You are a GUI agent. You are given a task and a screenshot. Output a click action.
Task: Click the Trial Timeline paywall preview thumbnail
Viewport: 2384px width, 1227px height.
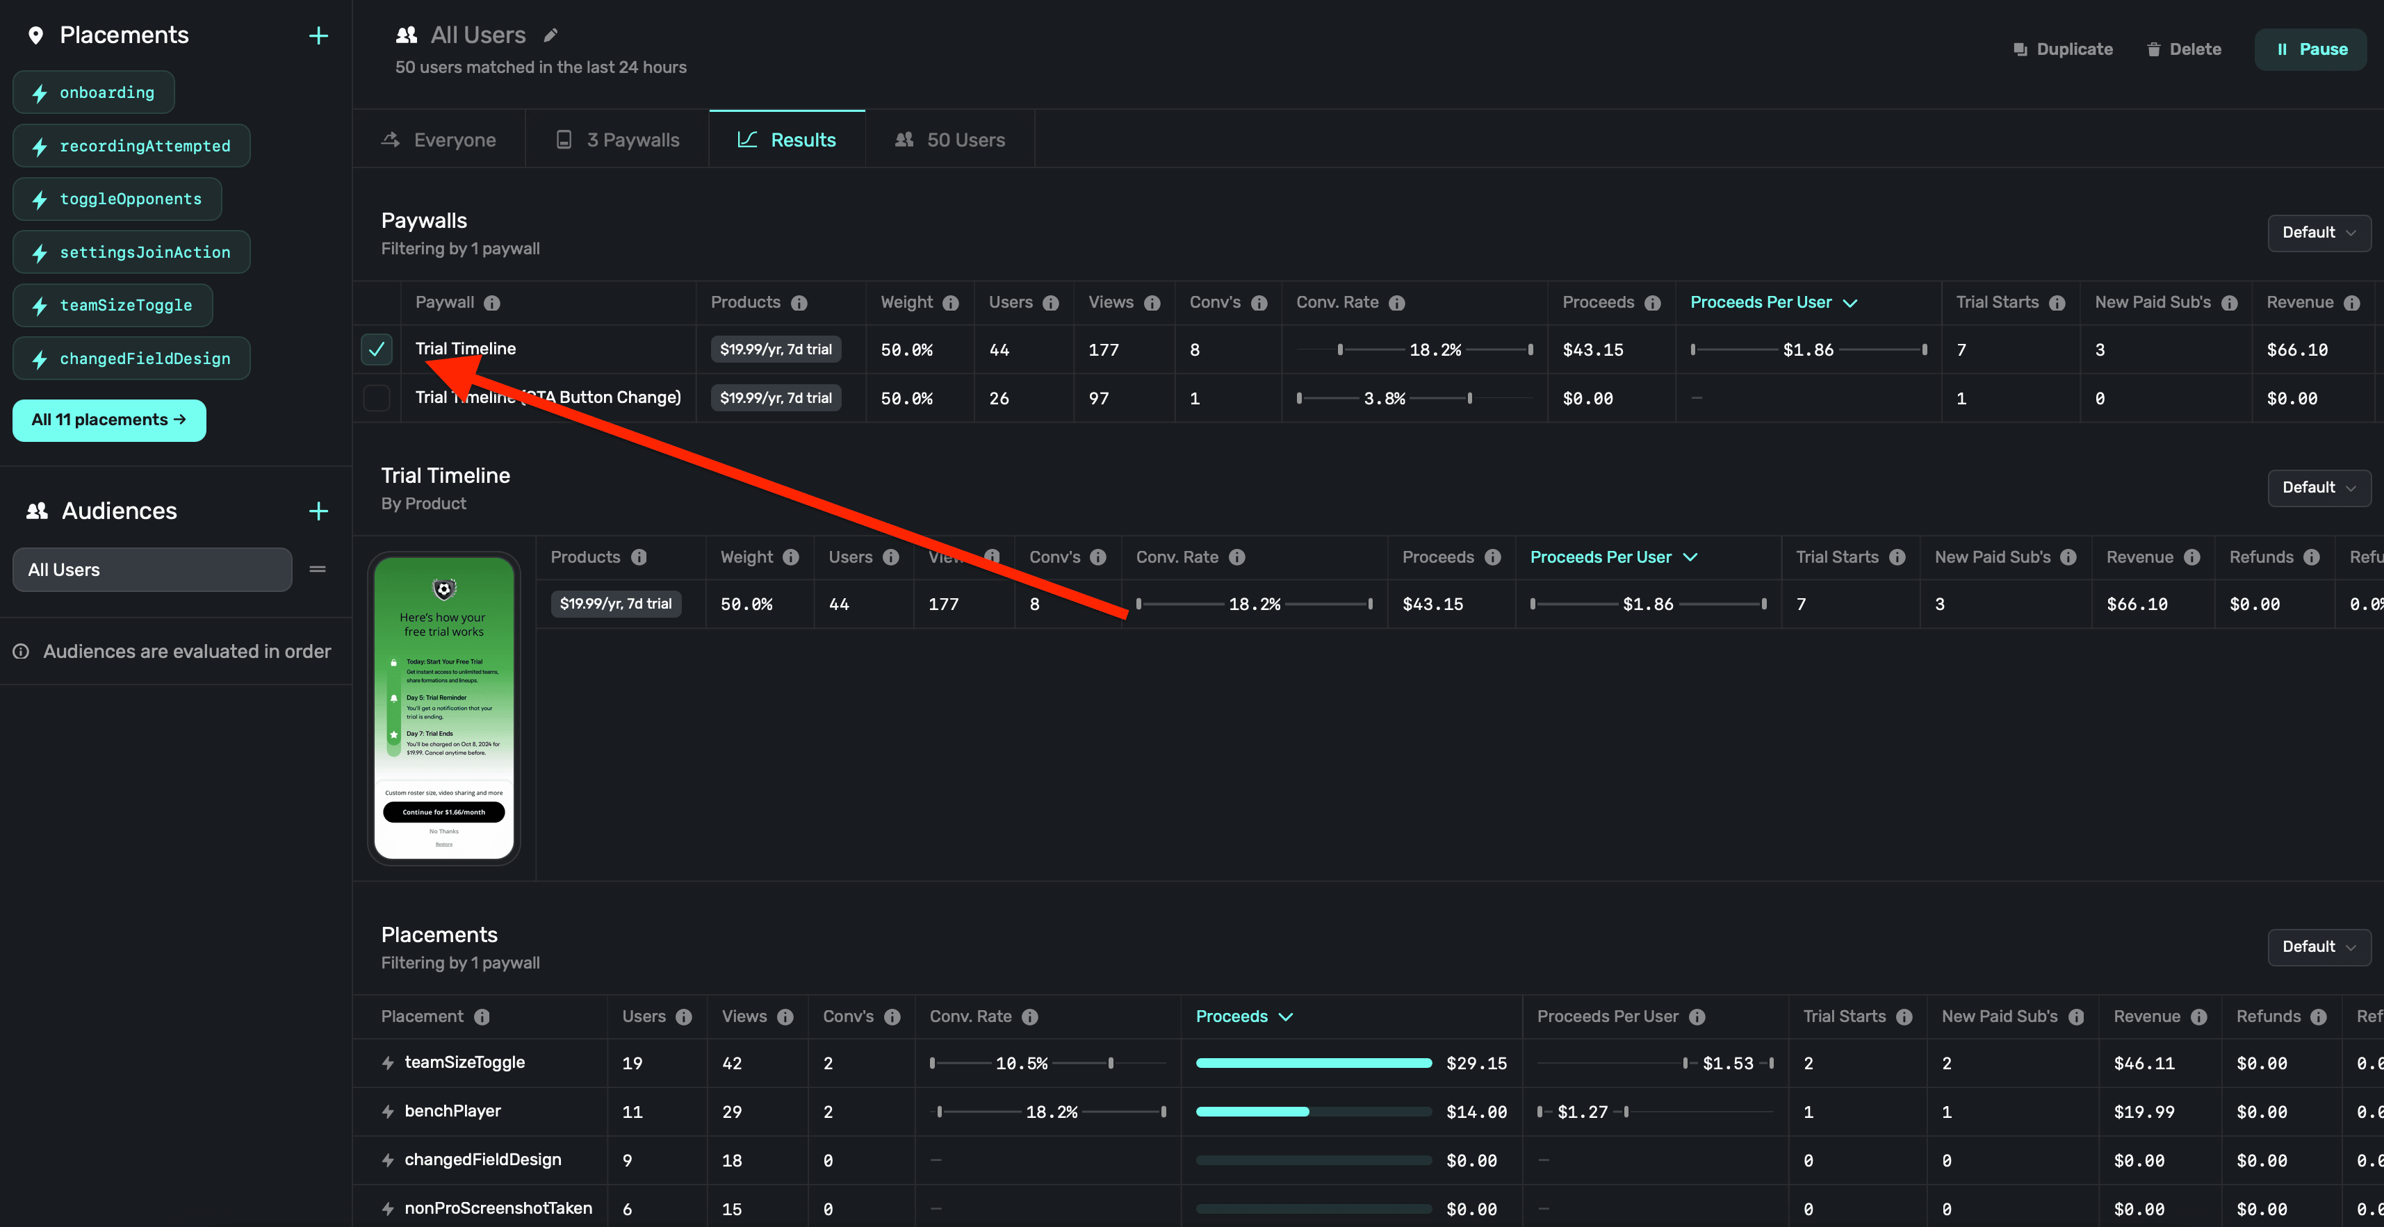pyautogui.click(x=443, y=708)
